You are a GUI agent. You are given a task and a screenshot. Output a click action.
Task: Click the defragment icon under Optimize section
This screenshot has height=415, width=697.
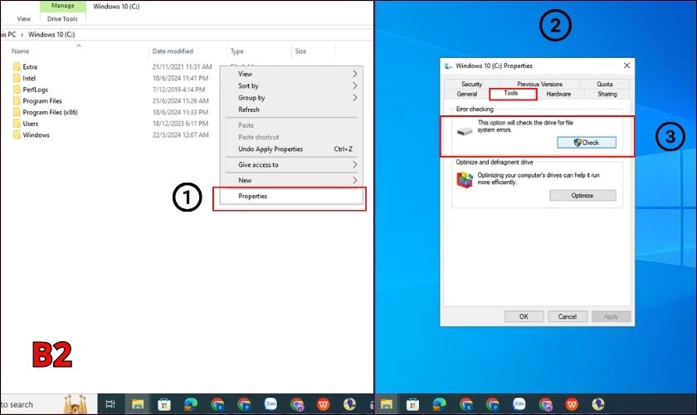tap(465, 180)
